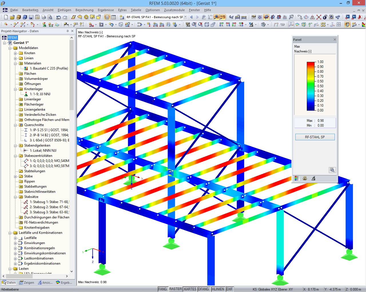Open the RF-STAHL SP FA1 case dropdown
Screen dimensions: 366x292
tap(185, 17)
